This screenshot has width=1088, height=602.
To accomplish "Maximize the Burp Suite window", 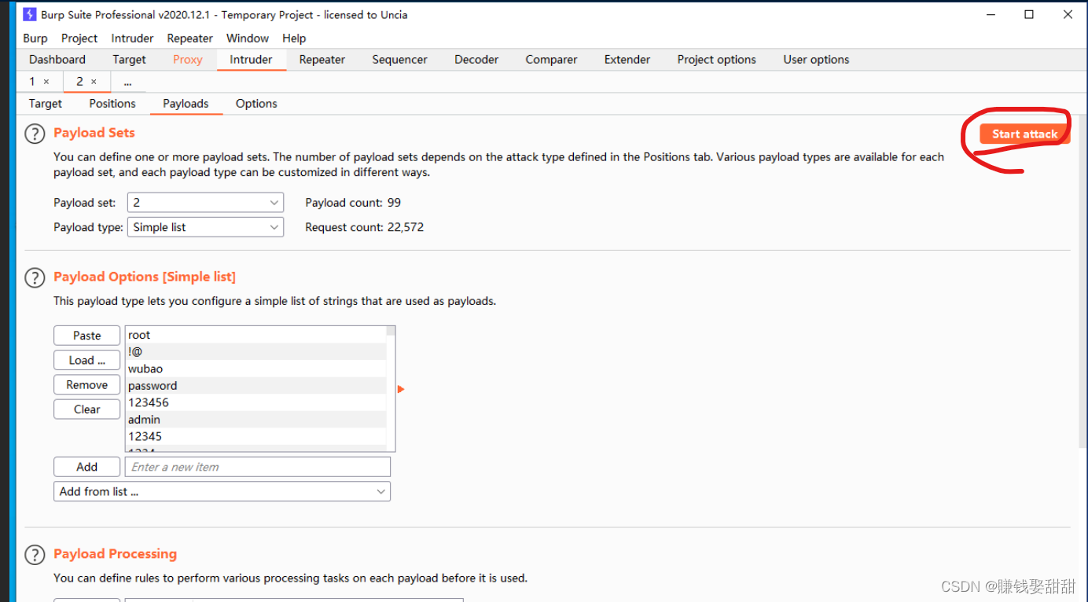I will (1029, 14).
